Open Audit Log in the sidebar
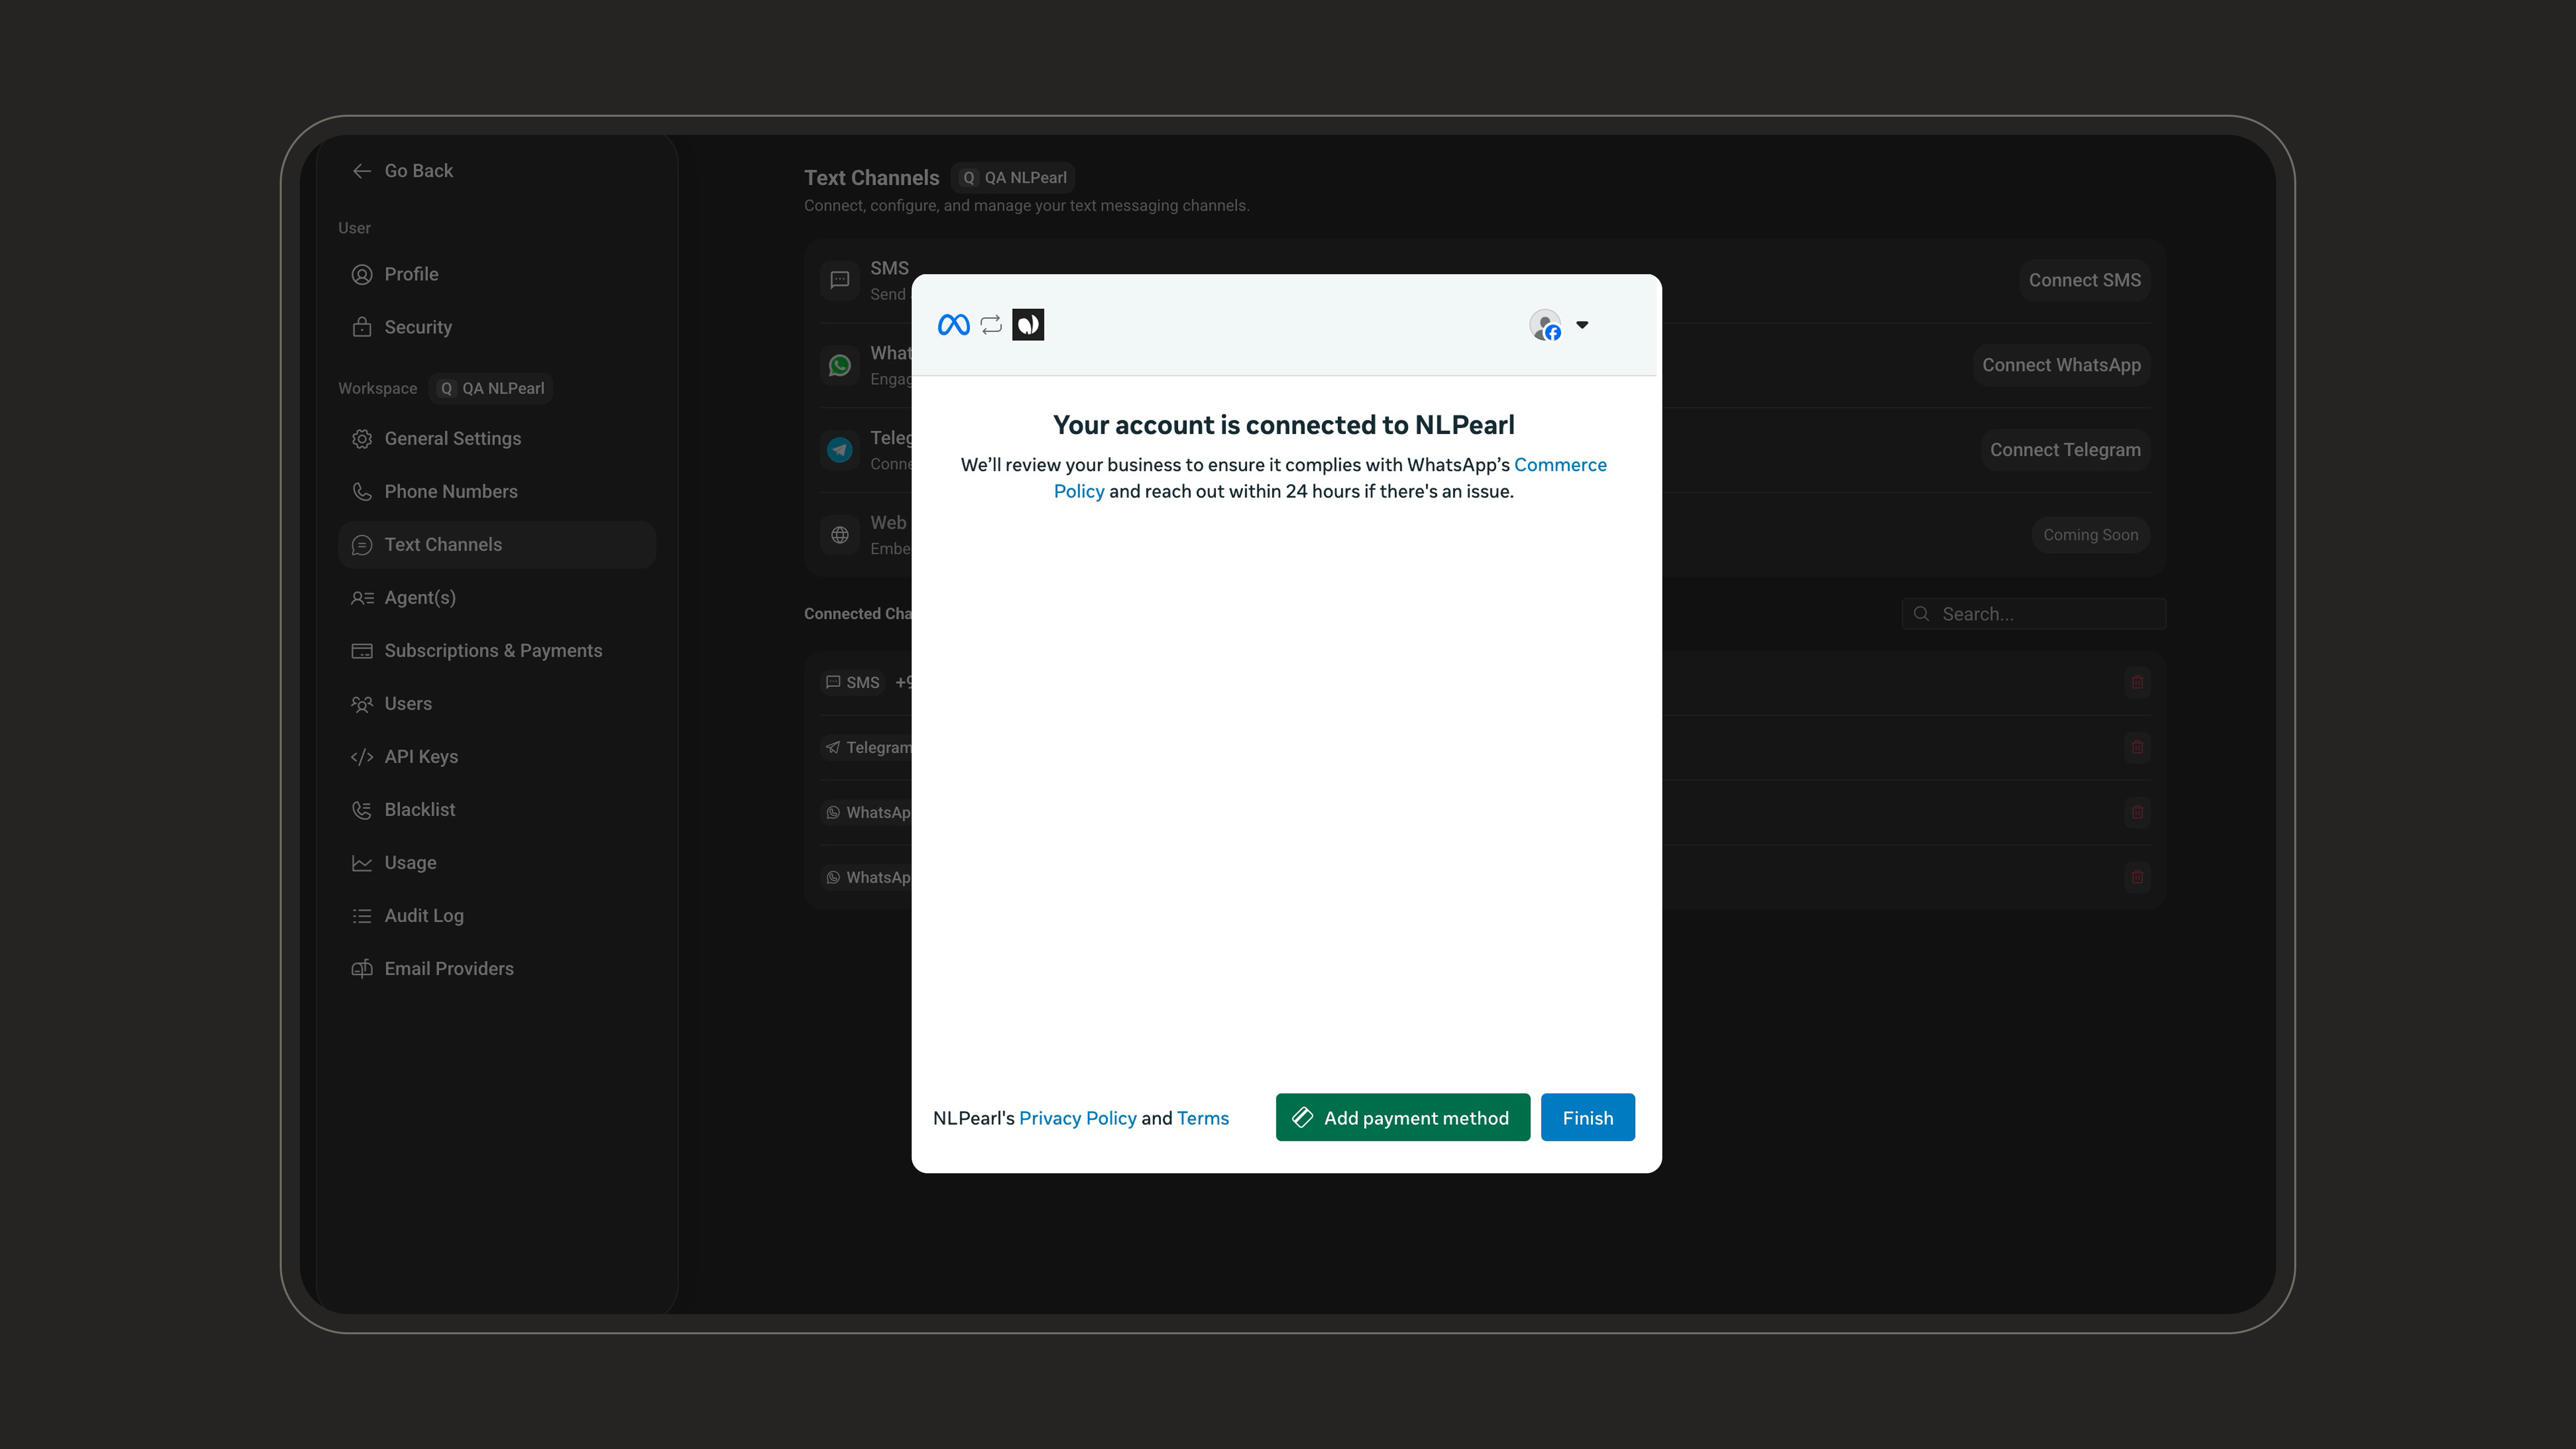 click(x=496, y=915)
